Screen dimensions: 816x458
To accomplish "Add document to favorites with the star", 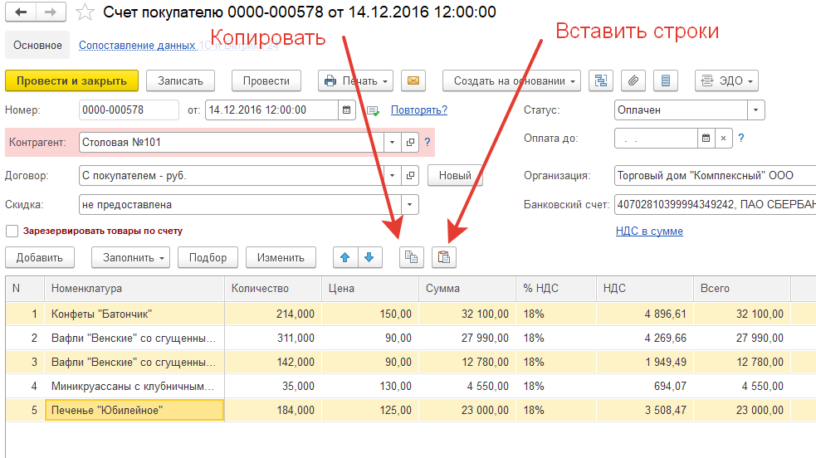I will click(x=85, y=12).
